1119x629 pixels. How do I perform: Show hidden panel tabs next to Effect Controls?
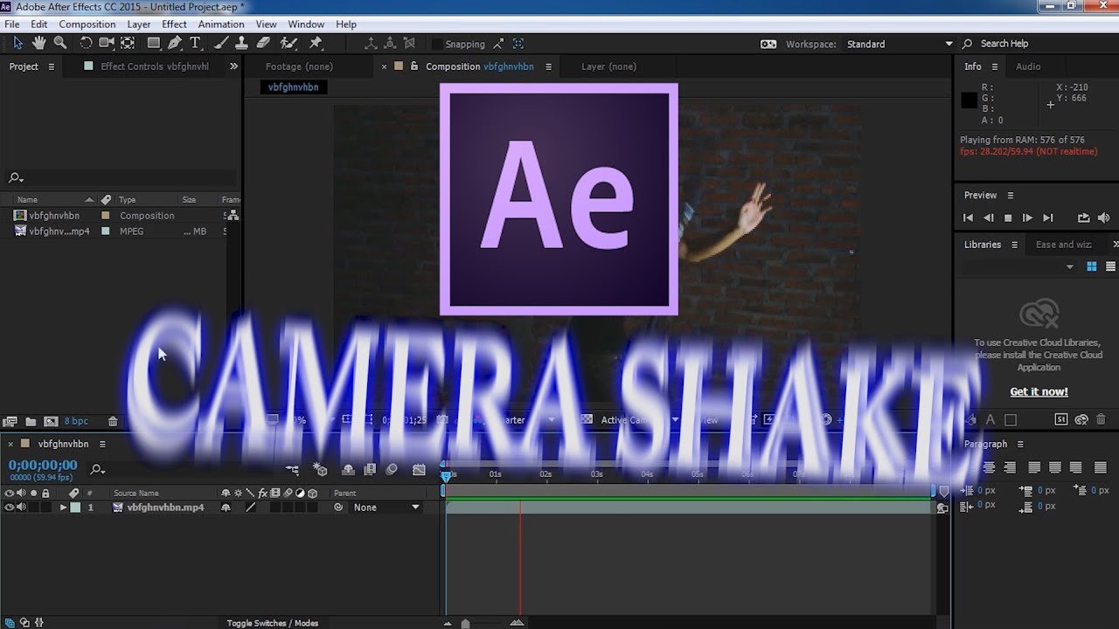233,66
